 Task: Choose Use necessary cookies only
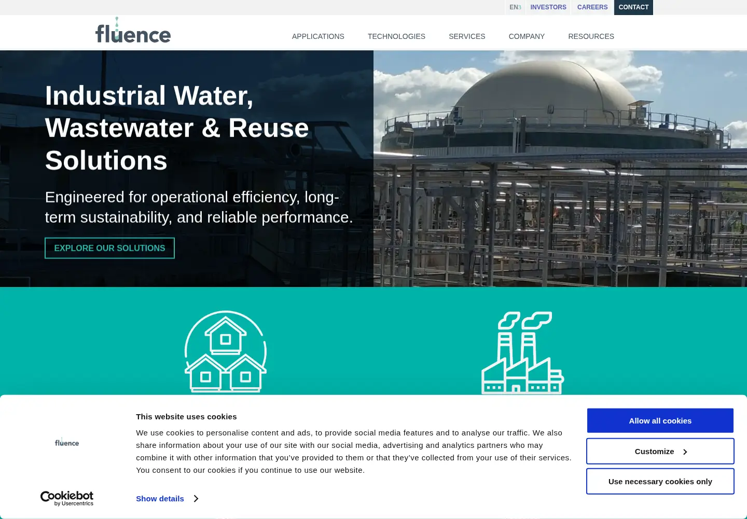(x=660, y=482)
